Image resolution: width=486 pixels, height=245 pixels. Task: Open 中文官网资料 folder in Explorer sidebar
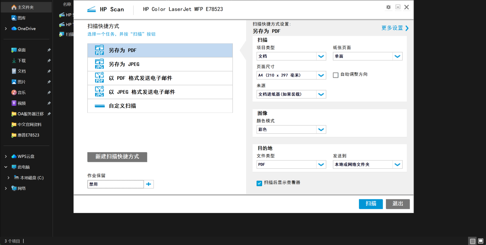click(x=27, y=125)
